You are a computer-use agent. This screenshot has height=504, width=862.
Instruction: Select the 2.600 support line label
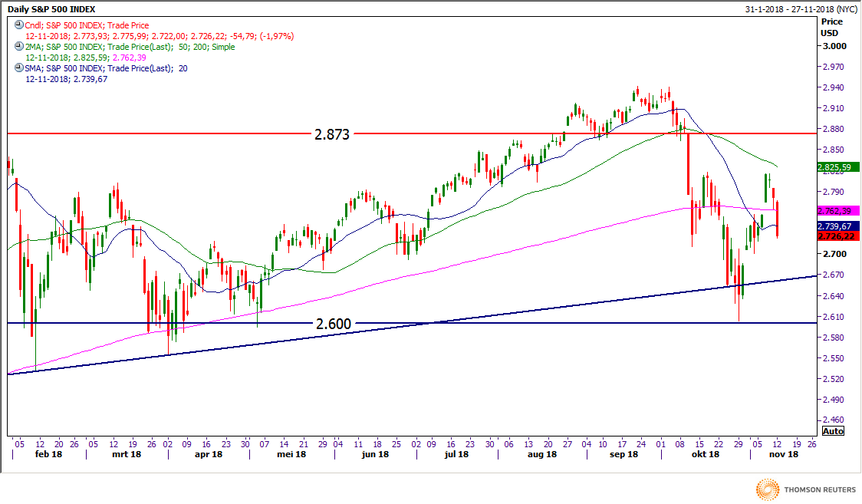click(x=333, y=324)
